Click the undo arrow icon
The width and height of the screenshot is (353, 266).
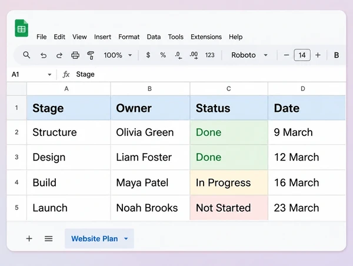coord(44,55)
